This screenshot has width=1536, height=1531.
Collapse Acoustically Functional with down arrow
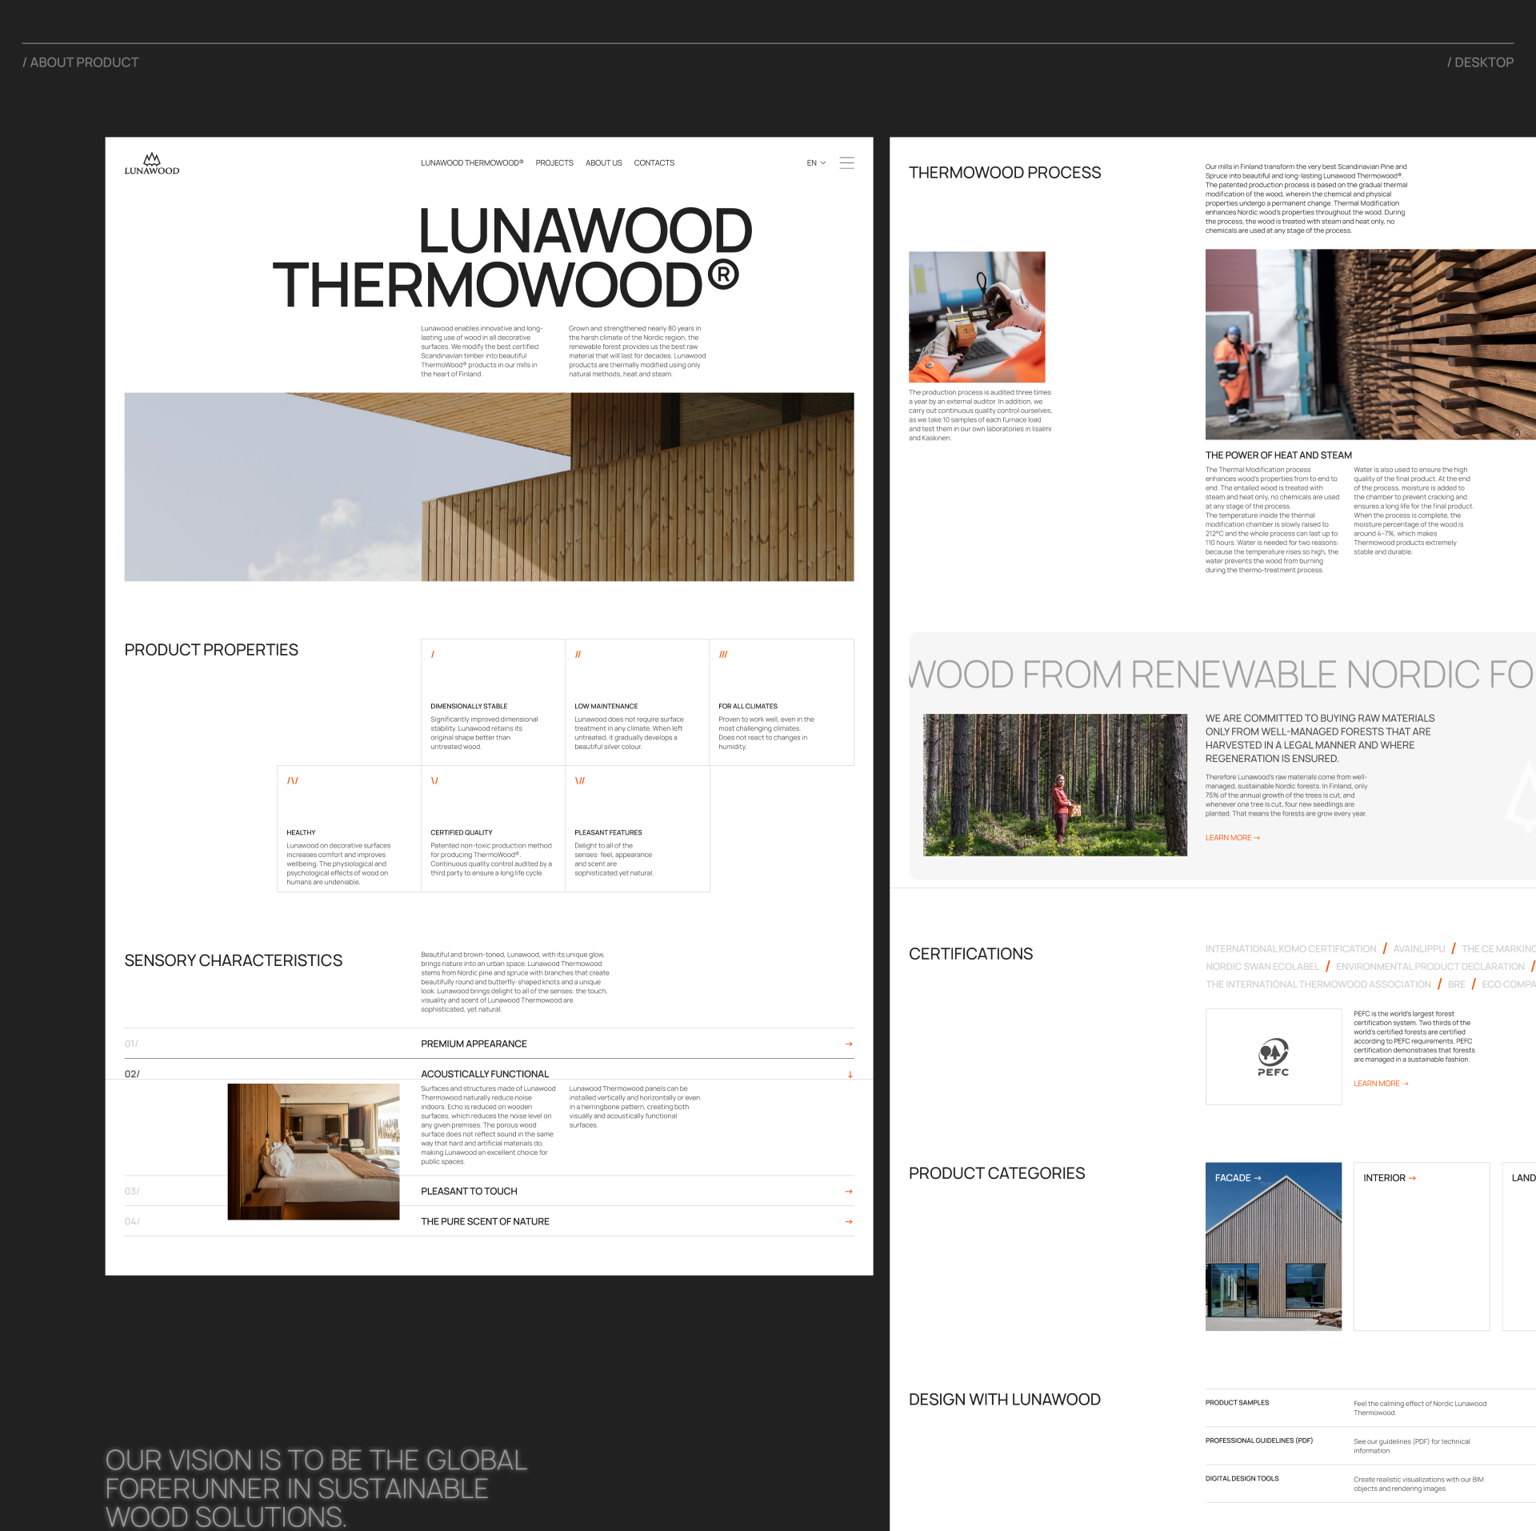pyautogui.click(x=850, y=1074)
